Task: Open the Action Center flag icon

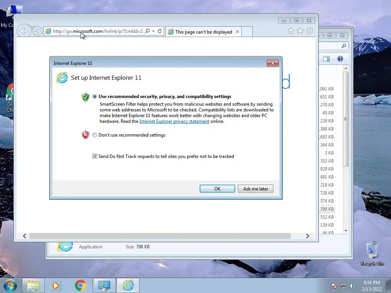Action: [334, 286]
